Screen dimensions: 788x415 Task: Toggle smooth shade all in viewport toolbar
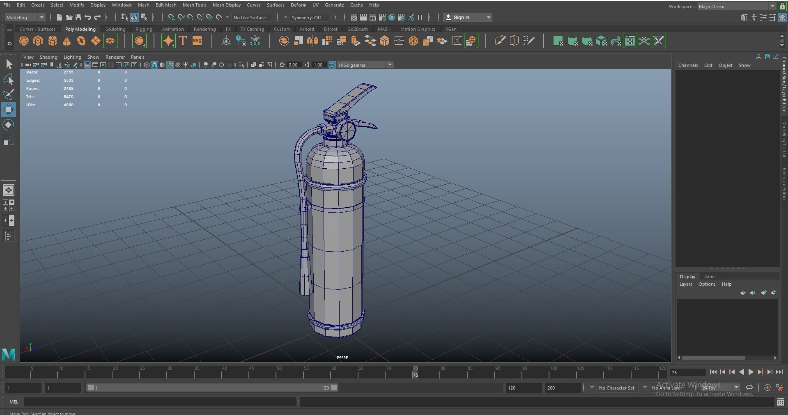(x=154, y=65)
